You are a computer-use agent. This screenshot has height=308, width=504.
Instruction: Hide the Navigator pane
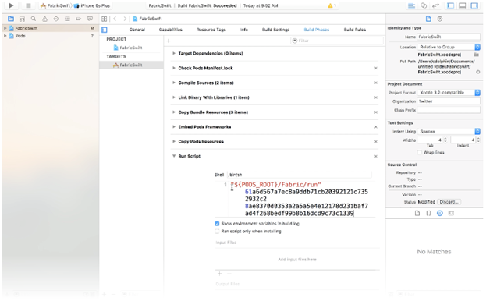451,5
